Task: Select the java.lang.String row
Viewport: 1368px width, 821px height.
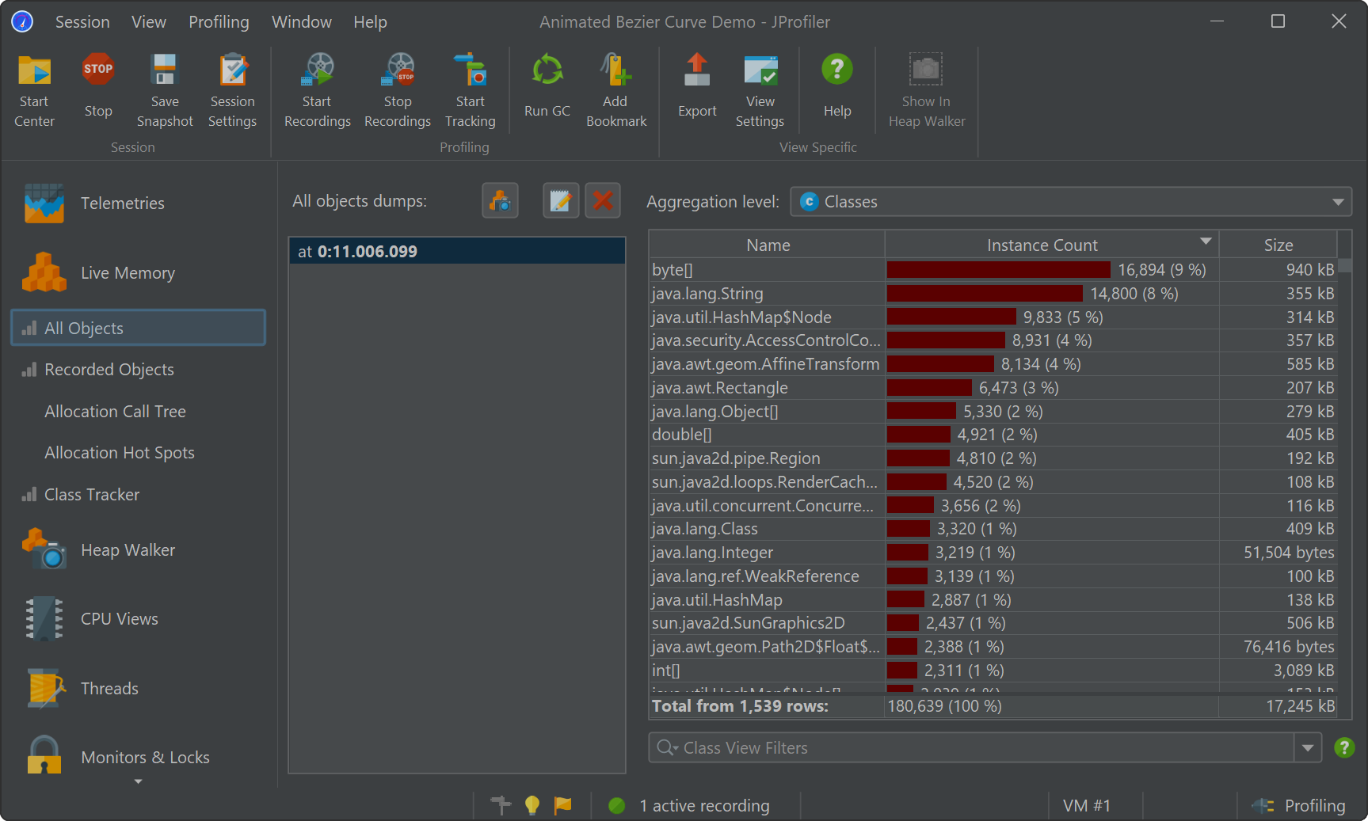Action: tap(993, 294)
